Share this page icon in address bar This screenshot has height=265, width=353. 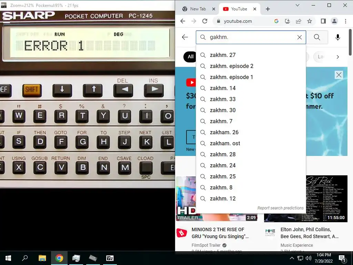click(299, 21)
